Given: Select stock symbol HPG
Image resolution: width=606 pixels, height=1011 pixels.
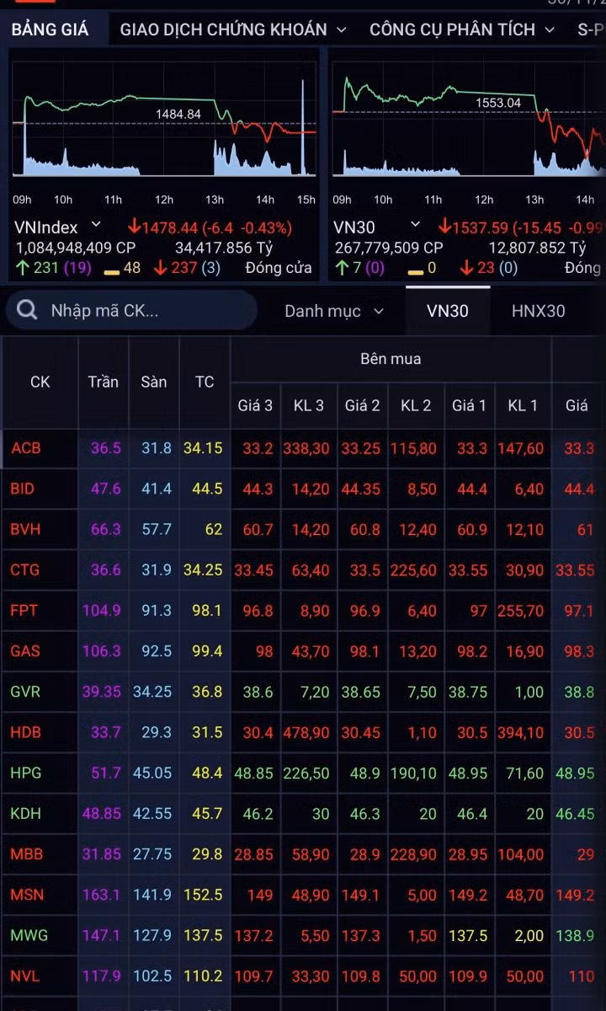Looking at the screenshot, I should click(25, 773).
